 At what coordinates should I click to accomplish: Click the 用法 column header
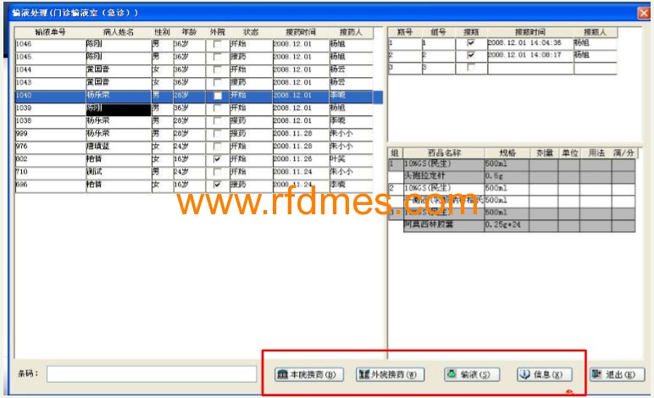(x=596, y=153)
